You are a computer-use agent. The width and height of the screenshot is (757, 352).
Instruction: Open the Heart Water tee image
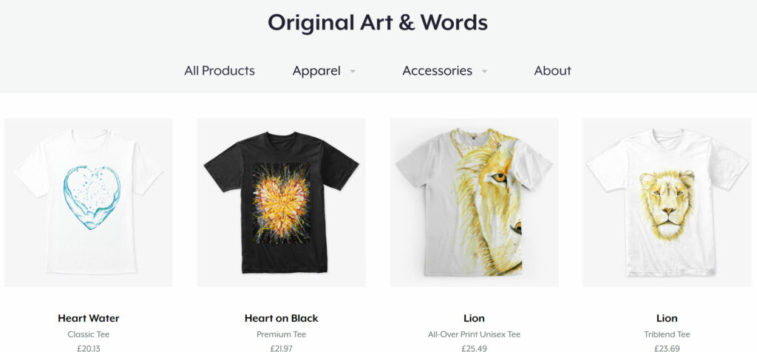point(89,203)
